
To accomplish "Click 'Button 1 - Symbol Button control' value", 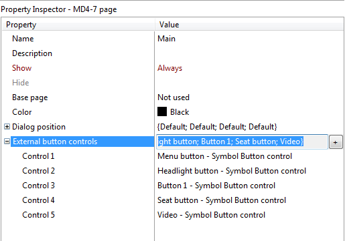I will pyautogui.click(x=216, y=186).
